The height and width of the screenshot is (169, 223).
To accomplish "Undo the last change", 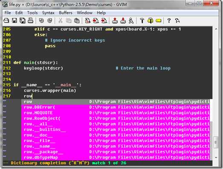I will (41, 20).
